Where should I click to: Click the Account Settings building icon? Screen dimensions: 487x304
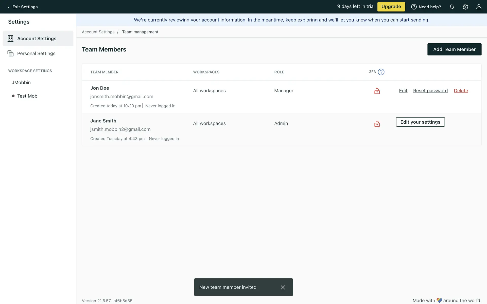10,39
